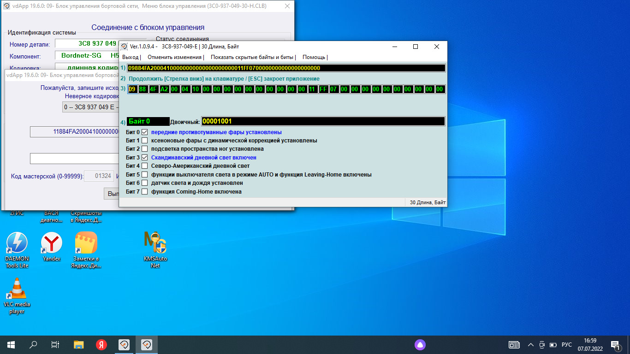Enable Бит 7 функция Coming-Home checkbox
This screenshot has width=630, height=354.
point(145,192)
